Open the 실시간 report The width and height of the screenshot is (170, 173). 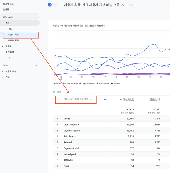(x=6, y=10)
